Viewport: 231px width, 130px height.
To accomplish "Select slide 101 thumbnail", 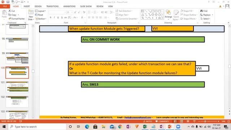I will 17,87.
